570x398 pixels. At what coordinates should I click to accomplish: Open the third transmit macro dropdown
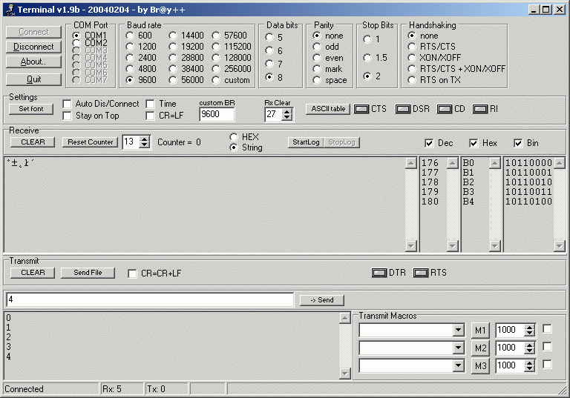tap(458, 365)
